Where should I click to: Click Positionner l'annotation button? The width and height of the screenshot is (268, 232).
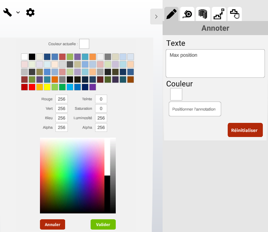pyautogui.click(x=195, y=109)
